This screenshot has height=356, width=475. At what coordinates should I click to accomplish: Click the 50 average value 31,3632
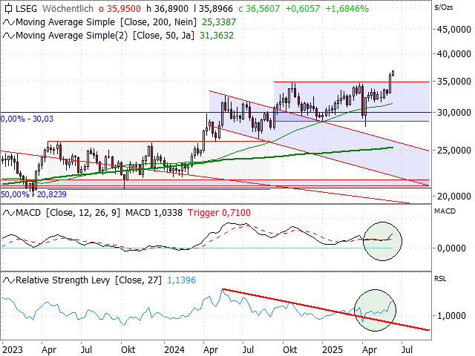217,36
